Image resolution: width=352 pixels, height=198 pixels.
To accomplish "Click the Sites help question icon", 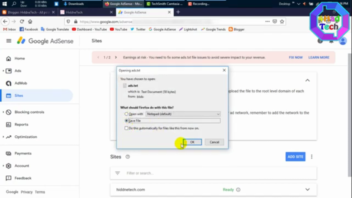I will (x=127, y=157).
